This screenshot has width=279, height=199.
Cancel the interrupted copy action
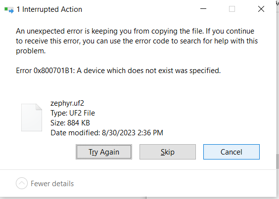232,152
